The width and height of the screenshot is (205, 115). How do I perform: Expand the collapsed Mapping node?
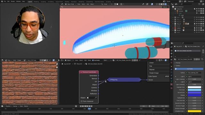click(x=110, y=80)
